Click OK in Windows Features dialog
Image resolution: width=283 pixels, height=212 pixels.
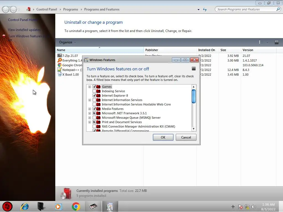pos(163,137)
